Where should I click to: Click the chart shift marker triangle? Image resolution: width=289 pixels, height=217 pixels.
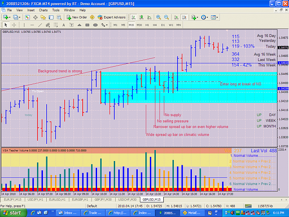(227, 31)
